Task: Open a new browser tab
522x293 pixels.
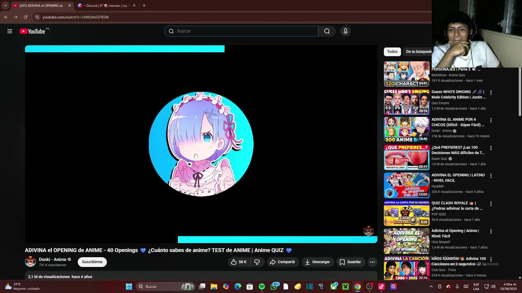Action: click(x=144, y=6)
